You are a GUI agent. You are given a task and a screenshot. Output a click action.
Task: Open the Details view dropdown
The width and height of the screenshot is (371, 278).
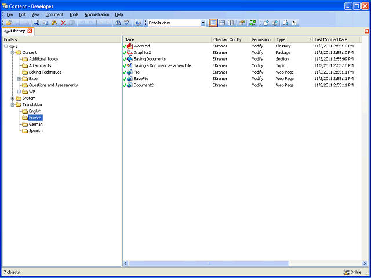[x=203, y=23]
